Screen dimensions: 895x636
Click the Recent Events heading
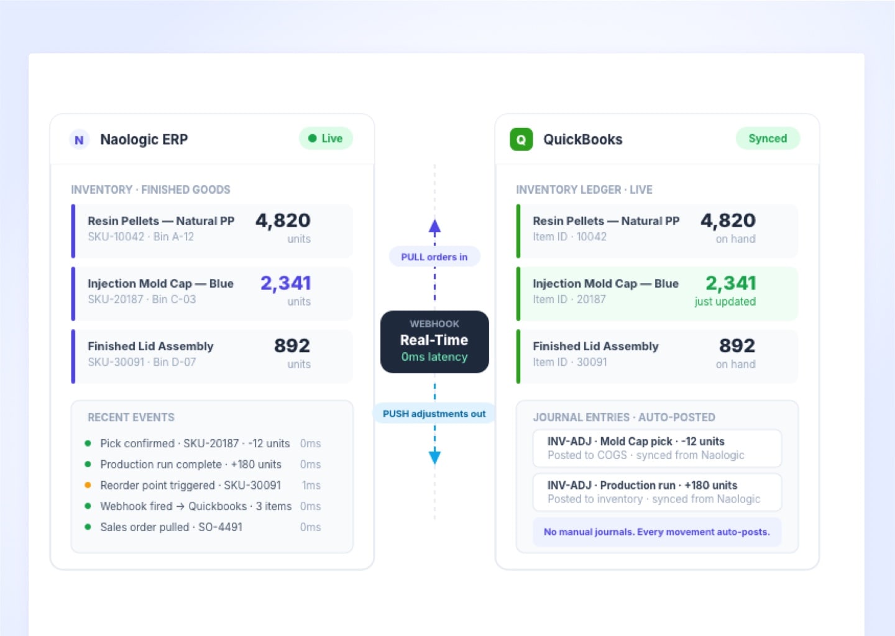(131, 417)
